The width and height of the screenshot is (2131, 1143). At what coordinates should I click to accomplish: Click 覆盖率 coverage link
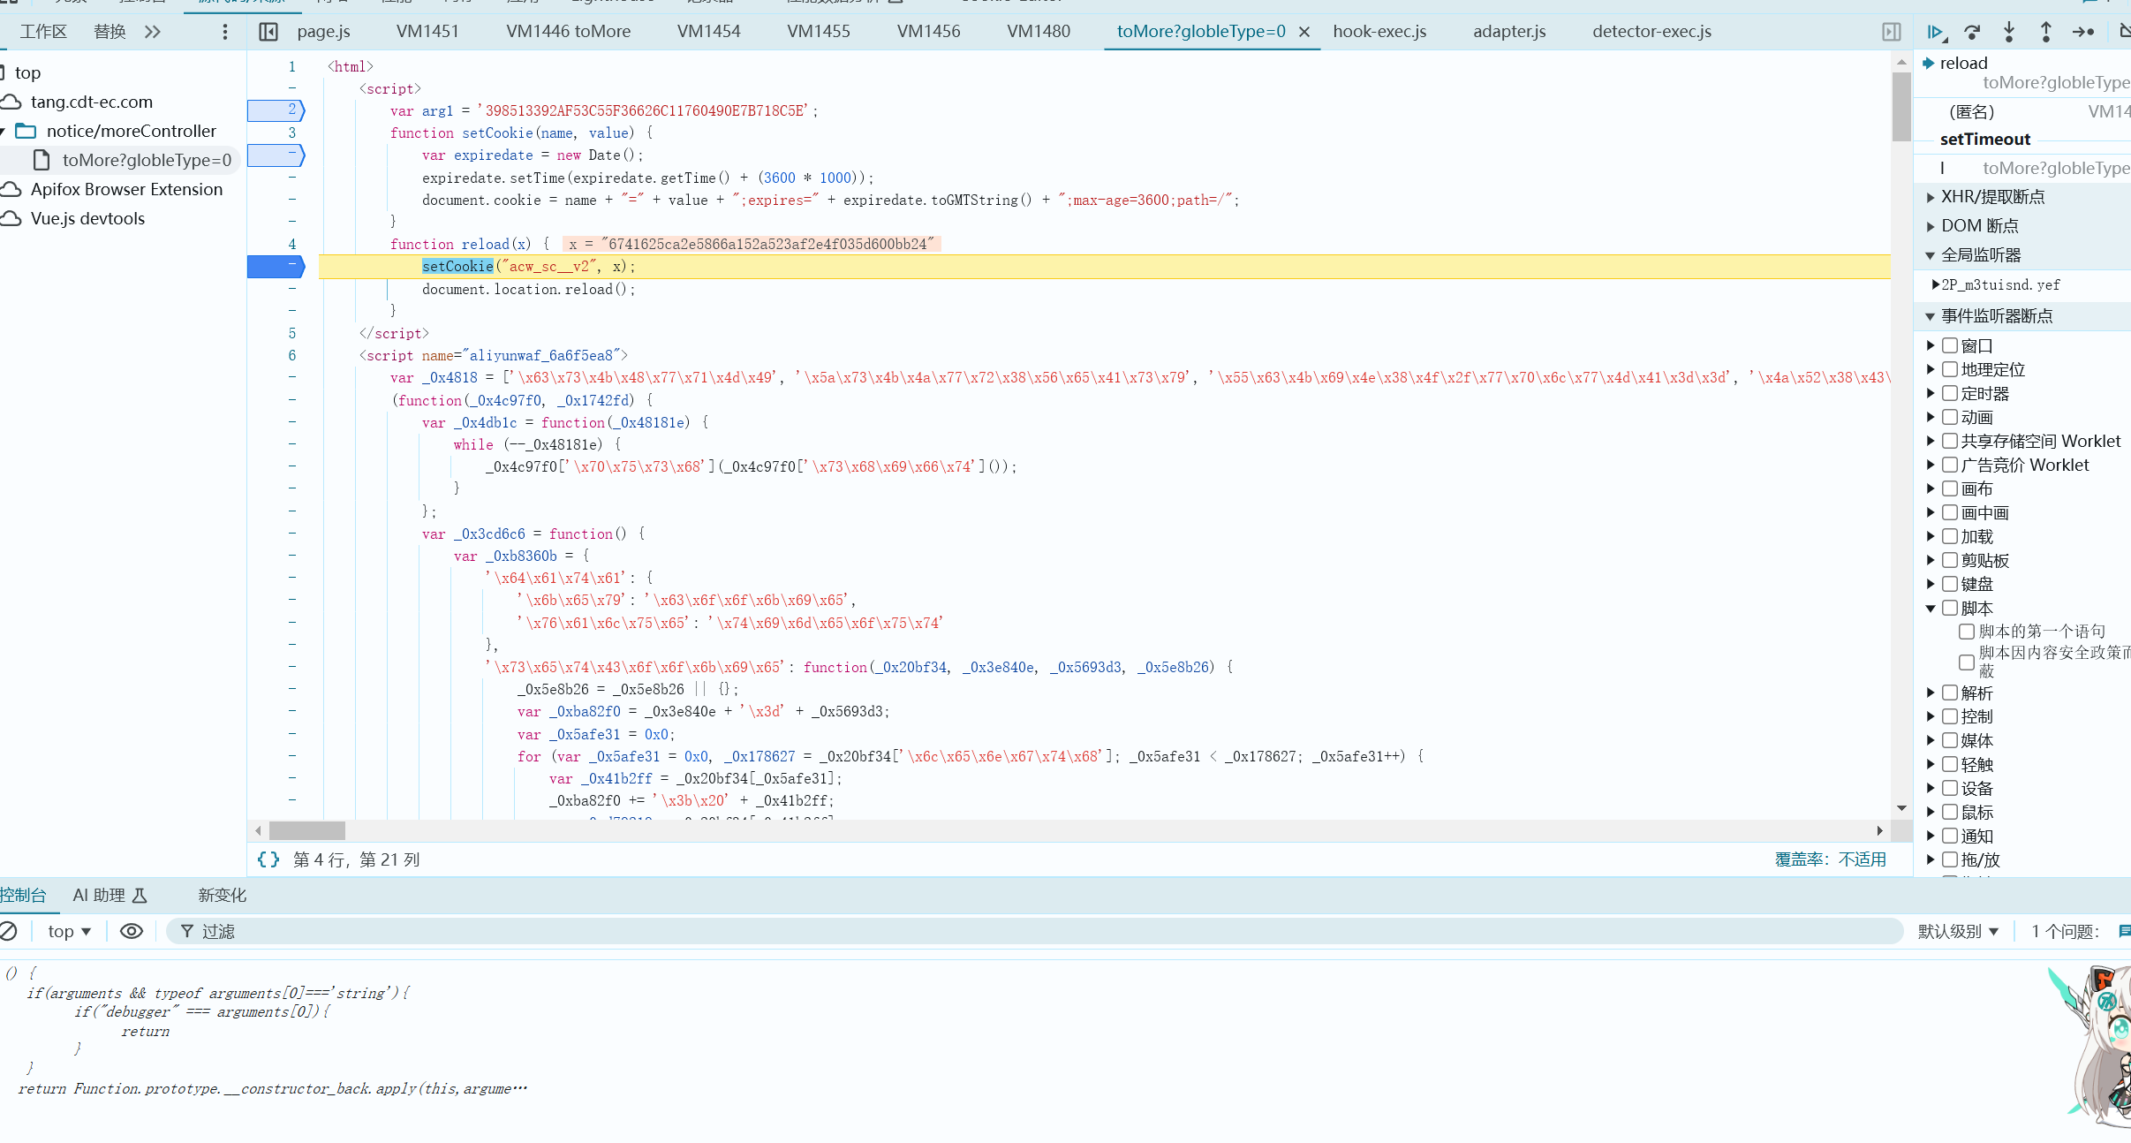point(1831,859)
